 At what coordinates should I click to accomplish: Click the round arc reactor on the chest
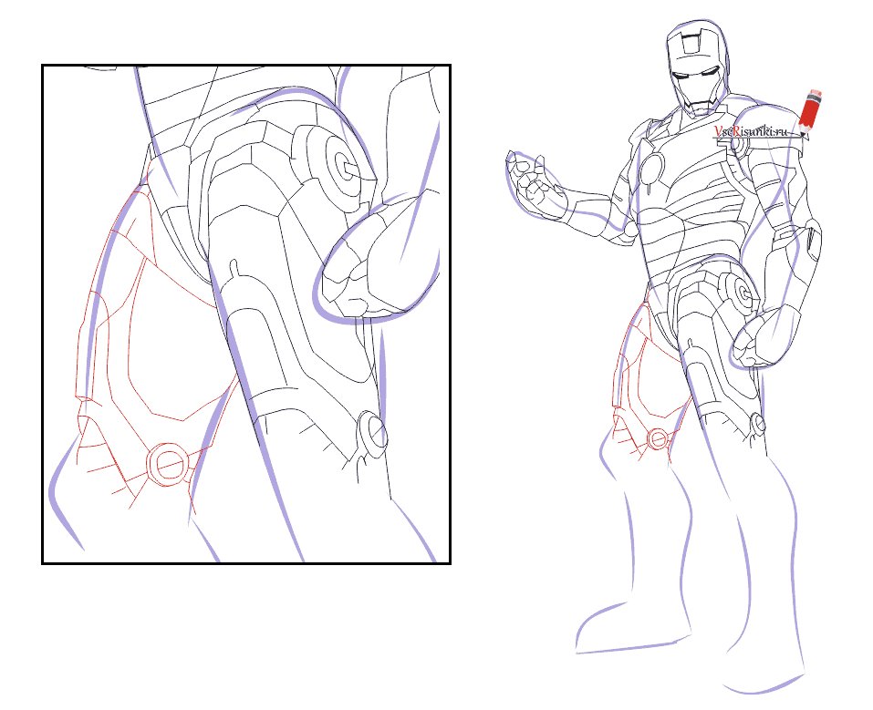pyautogui.click(x=652, y=168)
